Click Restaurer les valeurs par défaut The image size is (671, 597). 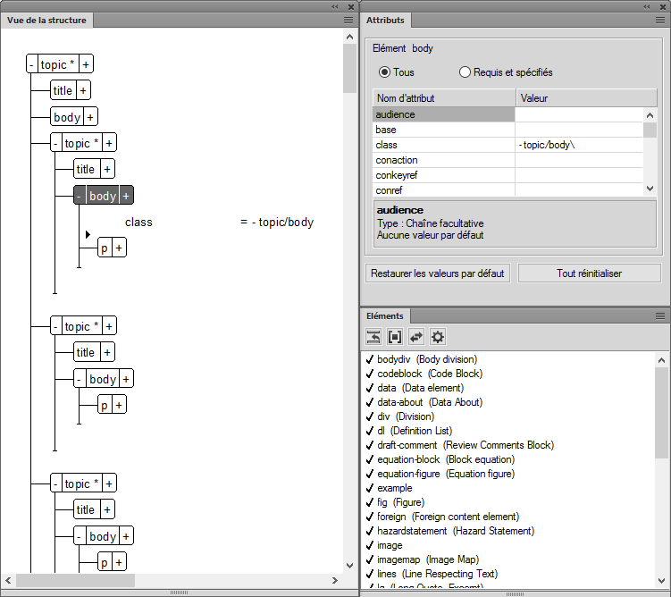click(x=438, y=273)
